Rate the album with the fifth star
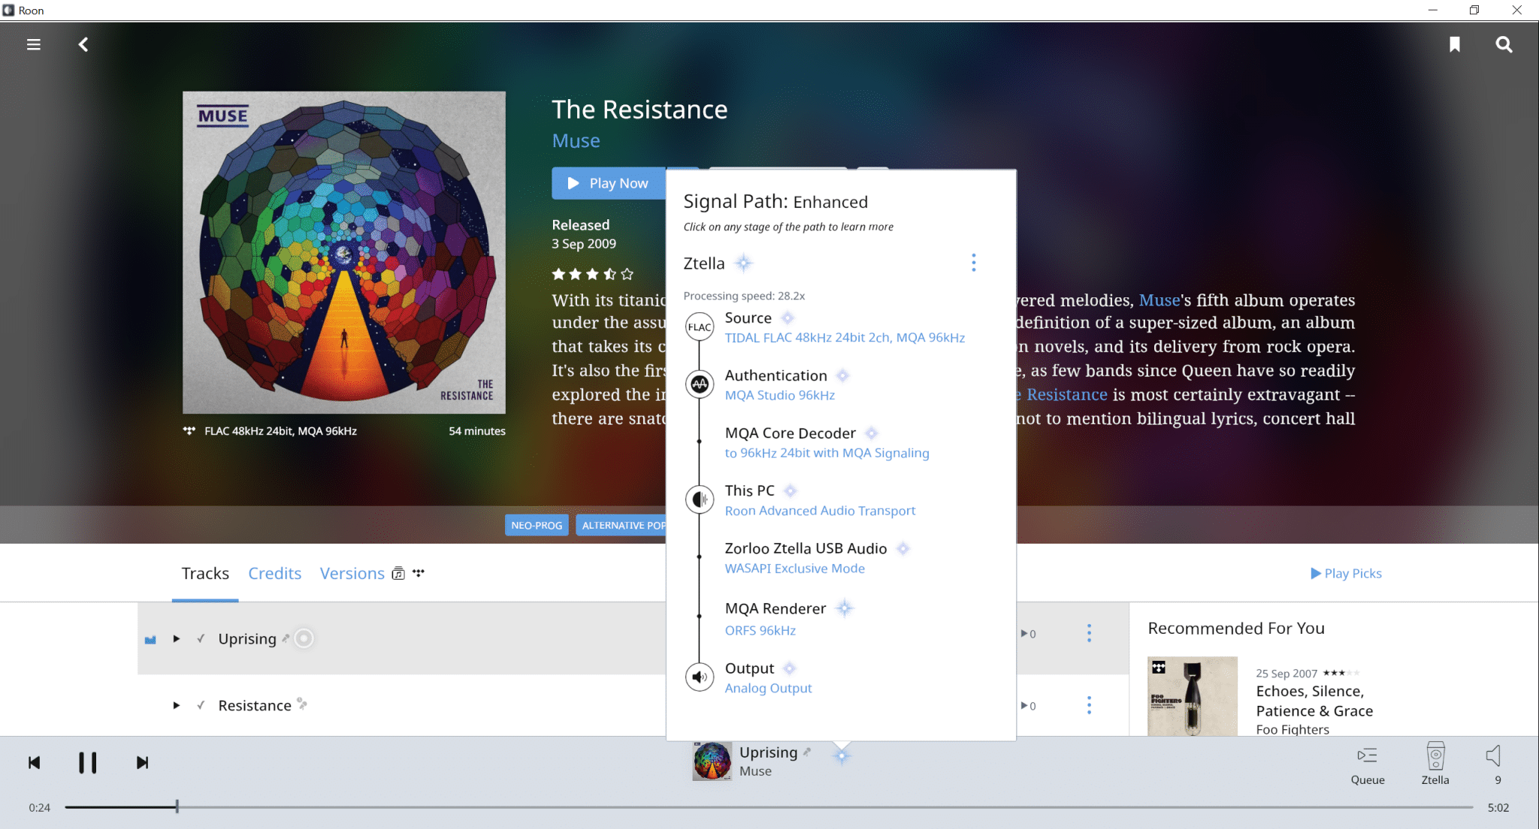This screenshot has height=829, width=1539. click(x=627, y=274)
